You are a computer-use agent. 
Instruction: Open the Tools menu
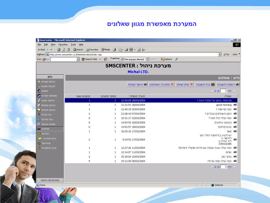pos(73,45)
